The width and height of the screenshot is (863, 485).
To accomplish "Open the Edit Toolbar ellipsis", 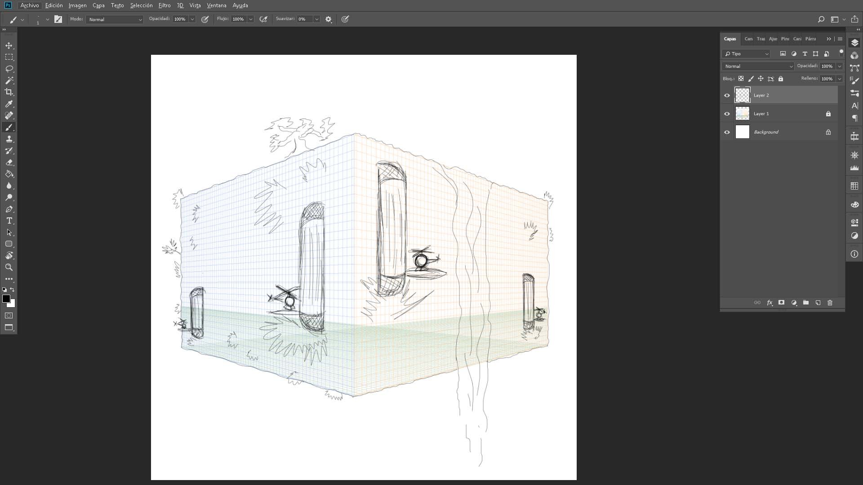I will [x=9, y=279].
